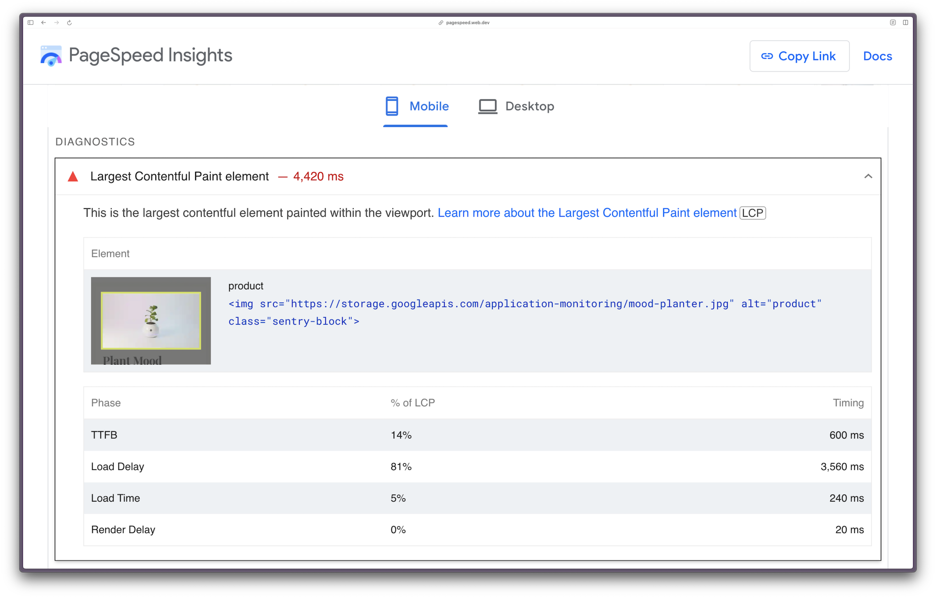
Task: Open the Docs page
Action: [877, 56]
